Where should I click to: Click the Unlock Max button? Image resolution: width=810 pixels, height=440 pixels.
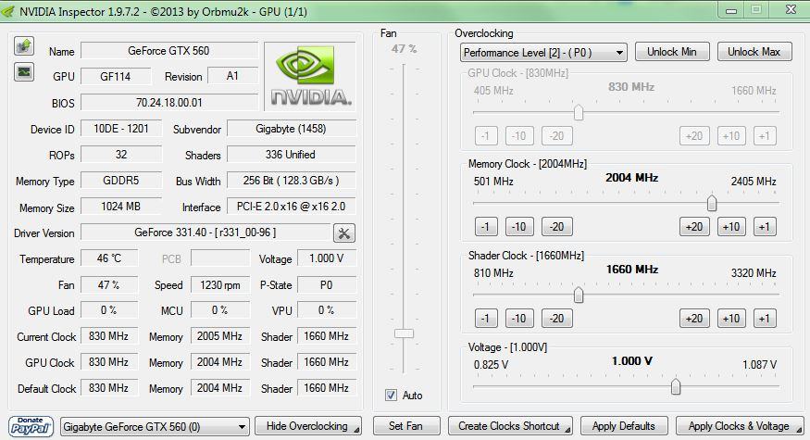tap(754, 52)
